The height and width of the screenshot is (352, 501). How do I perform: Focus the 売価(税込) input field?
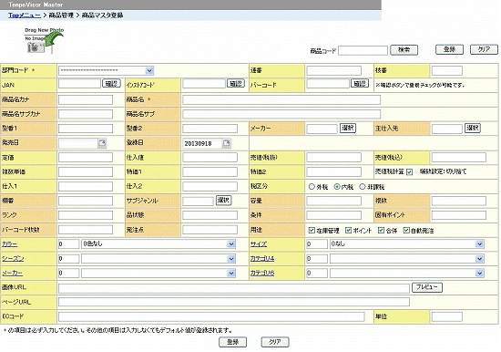459,158
